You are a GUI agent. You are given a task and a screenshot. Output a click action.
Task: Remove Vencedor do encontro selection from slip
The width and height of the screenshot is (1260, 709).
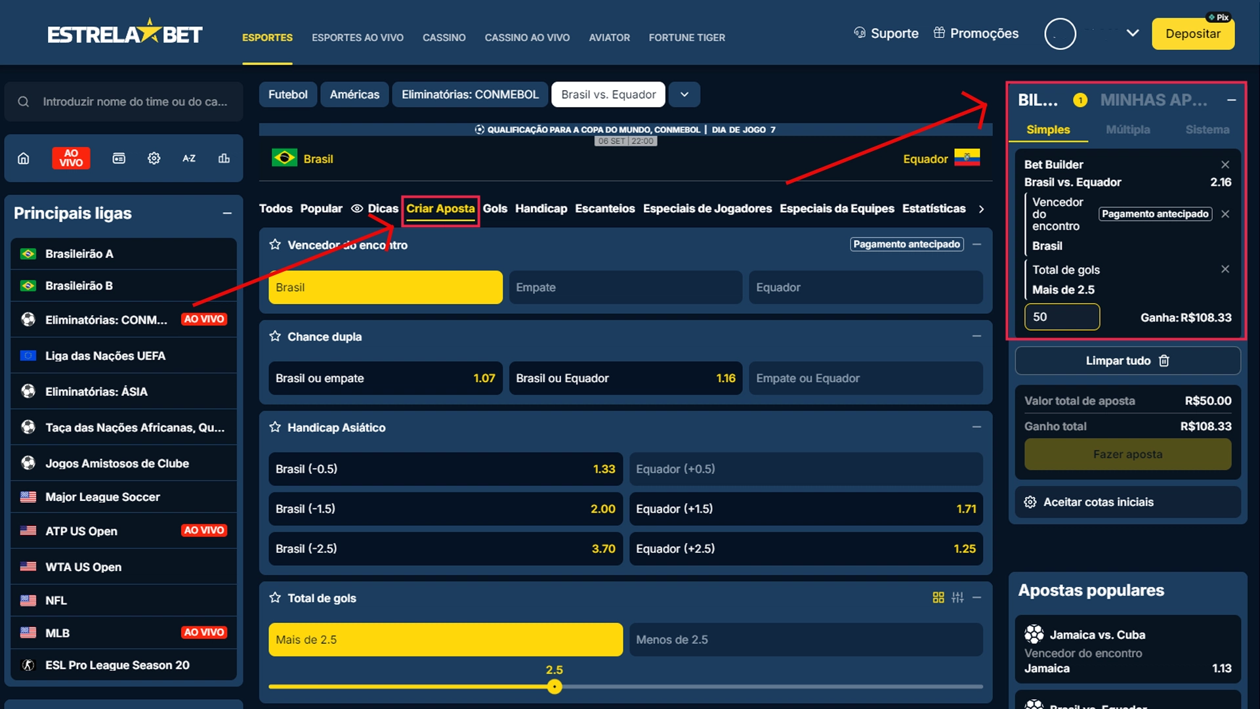click(1225, 214)
